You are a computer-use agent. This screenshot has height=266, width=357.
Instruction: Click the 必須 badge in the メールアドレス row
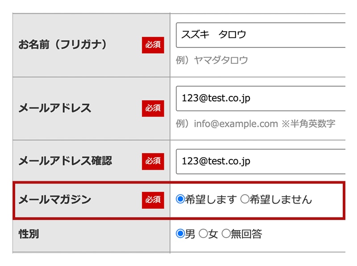153,108
